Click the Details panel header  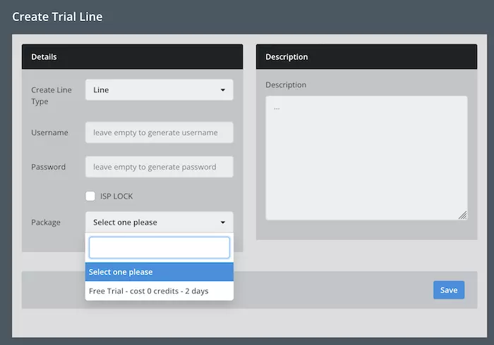point(132,56)
